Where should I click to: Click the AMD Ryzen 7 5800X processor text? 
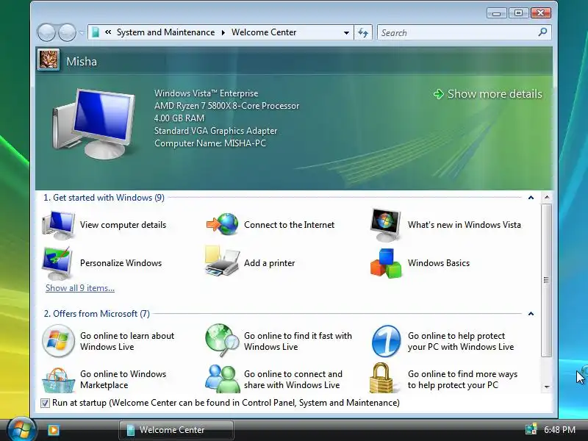(227, 106)
